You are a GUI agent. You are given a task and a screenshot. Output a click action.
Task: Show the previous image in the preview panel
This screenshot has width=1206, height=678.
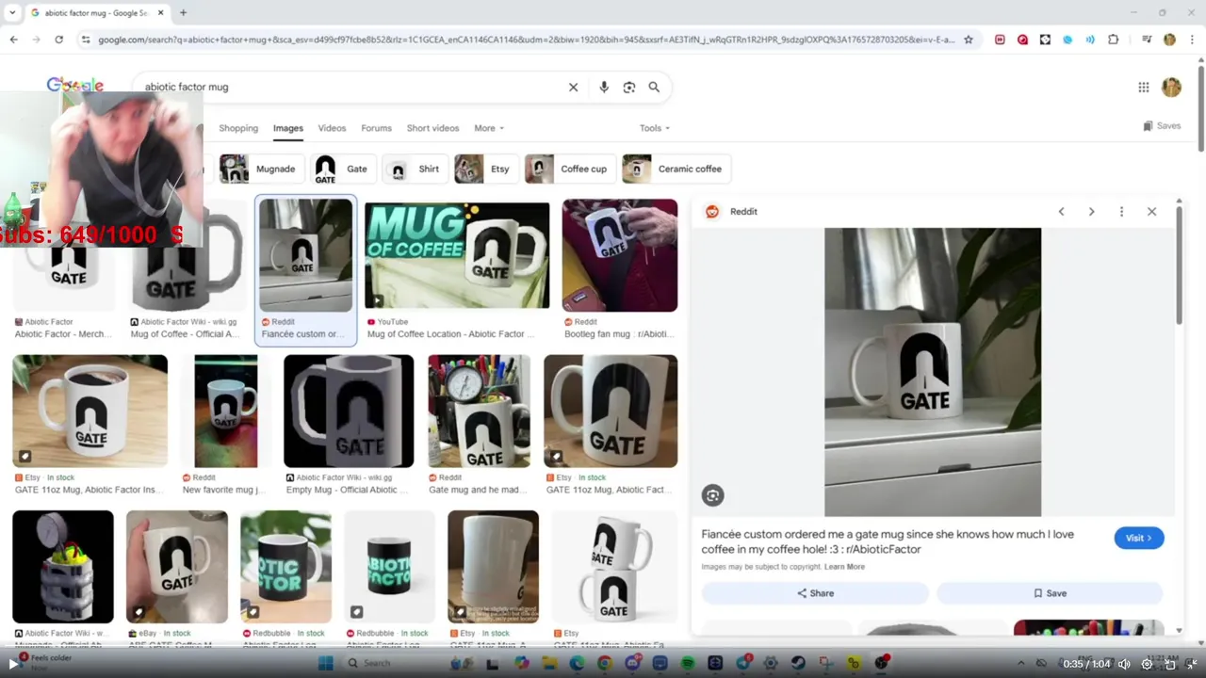[1061, 212]
